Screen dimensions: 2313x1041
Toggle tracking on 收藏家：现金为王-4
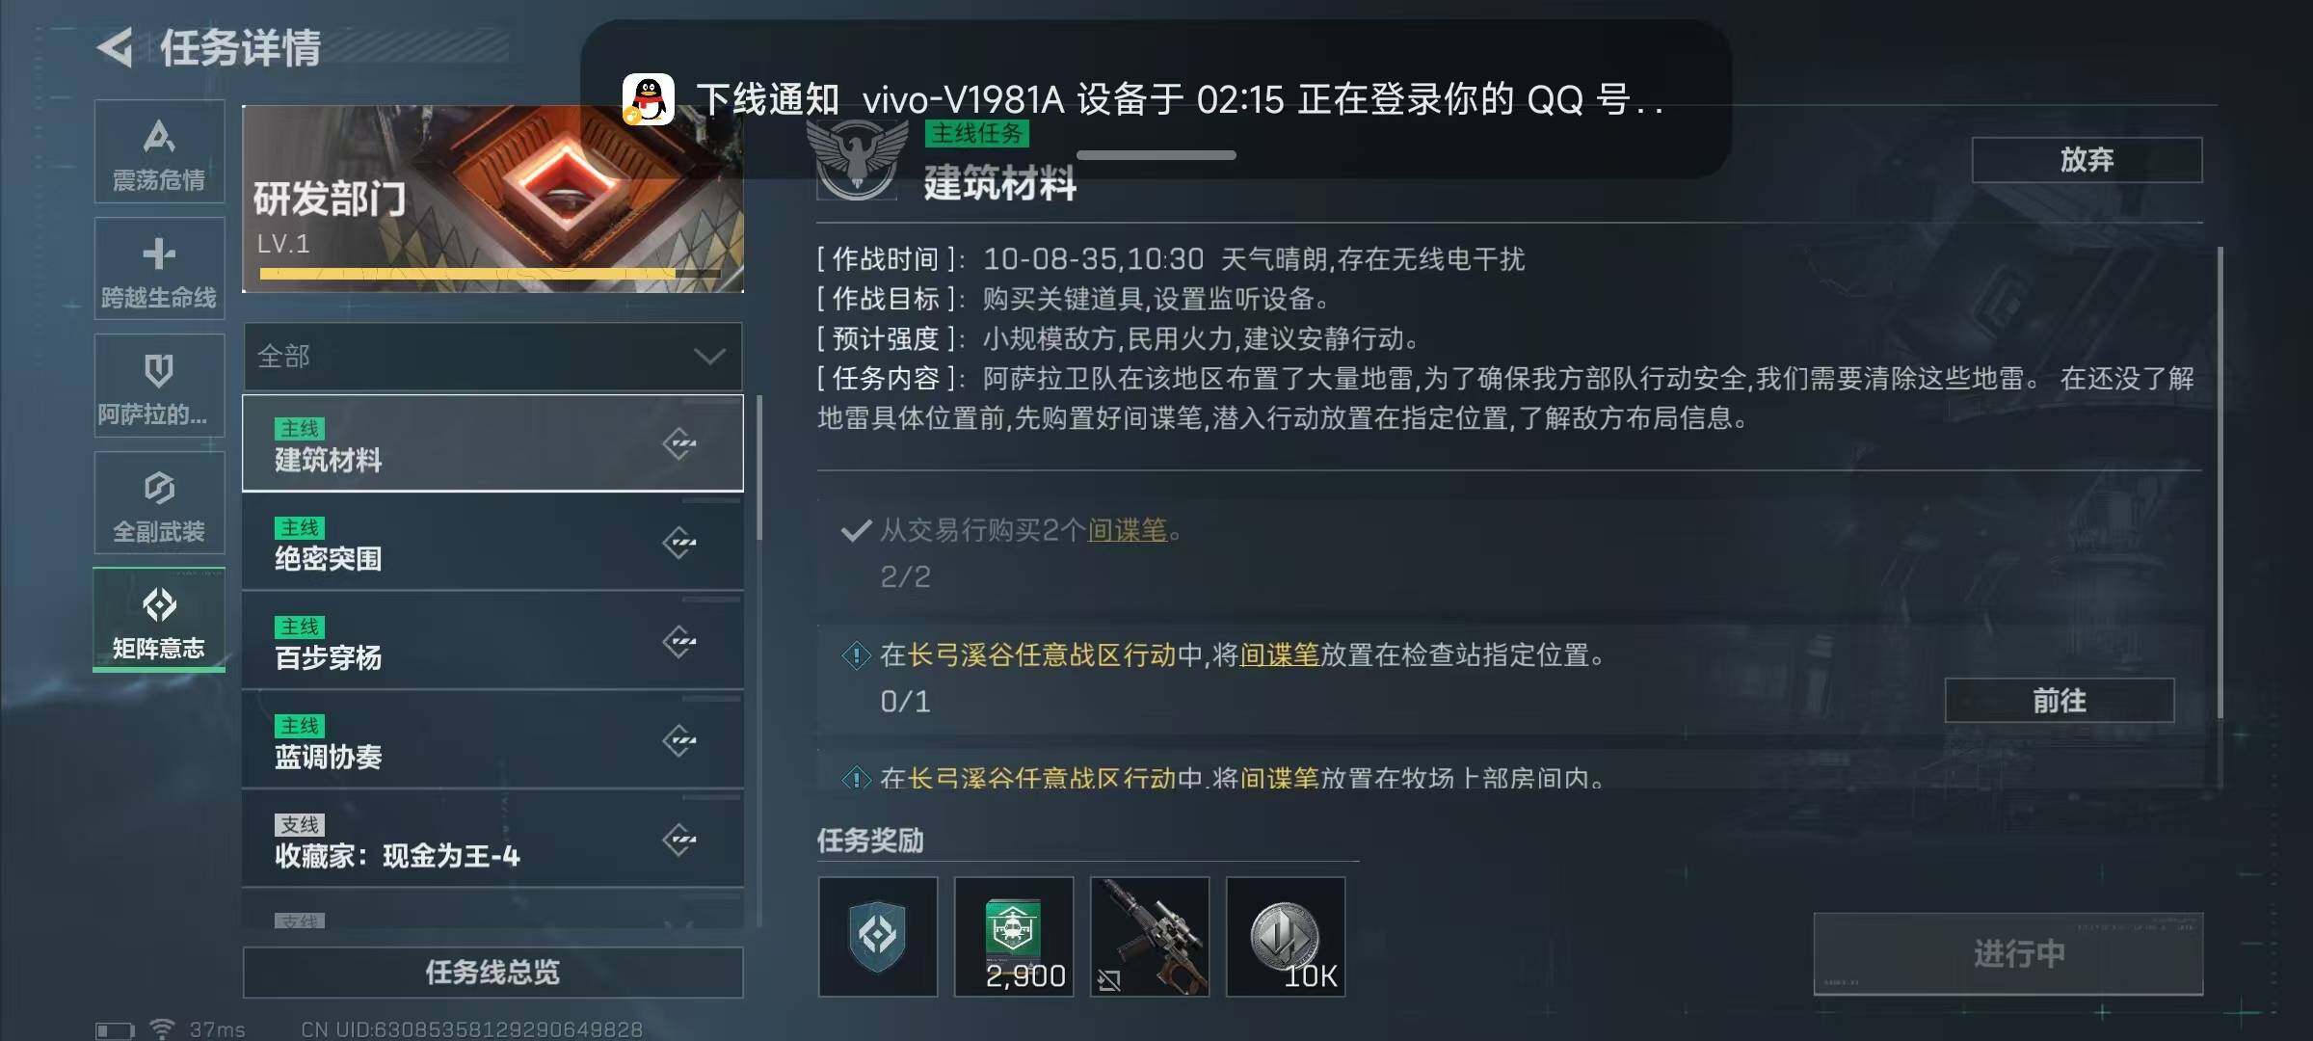tap(679, 840)
